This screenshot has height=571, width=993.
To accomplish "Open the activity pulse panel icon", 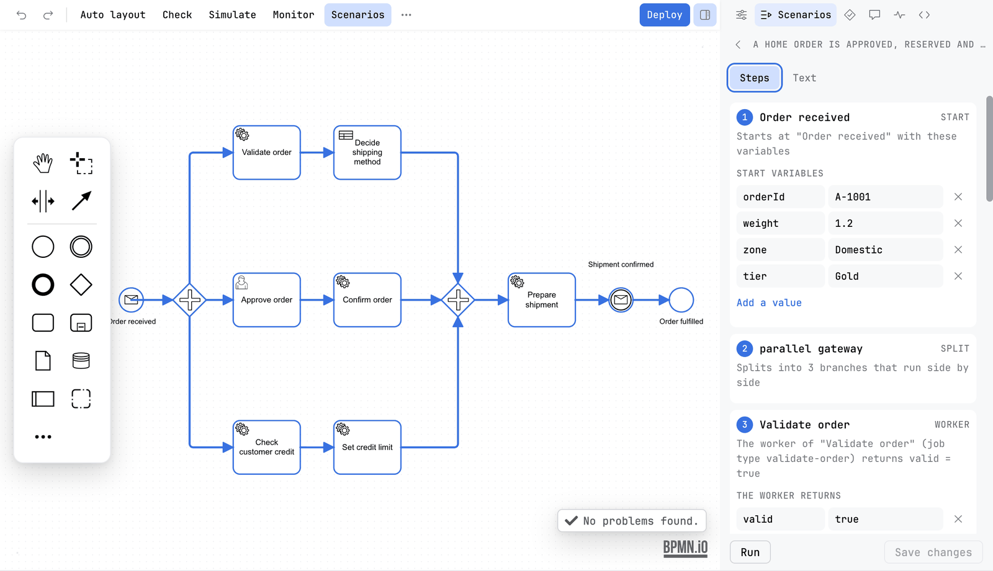I will click(x=899, y=15).
